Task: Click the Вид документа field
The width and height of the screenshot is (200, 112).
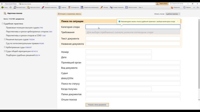Action: pyautogui.click(x=133, y=68)
